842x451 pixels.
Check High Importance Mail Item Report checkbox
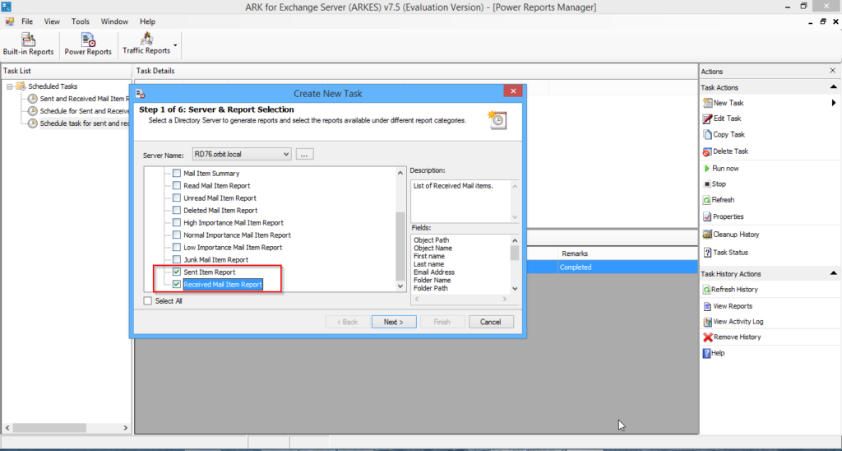pyautogui.click(x=177, y=222)
